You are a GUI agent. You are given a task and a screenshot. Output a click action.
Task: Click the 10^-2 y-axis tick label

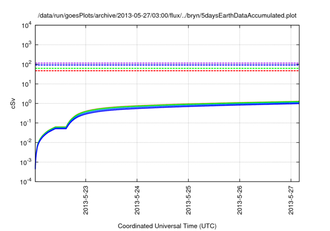[x=26, y=143]
